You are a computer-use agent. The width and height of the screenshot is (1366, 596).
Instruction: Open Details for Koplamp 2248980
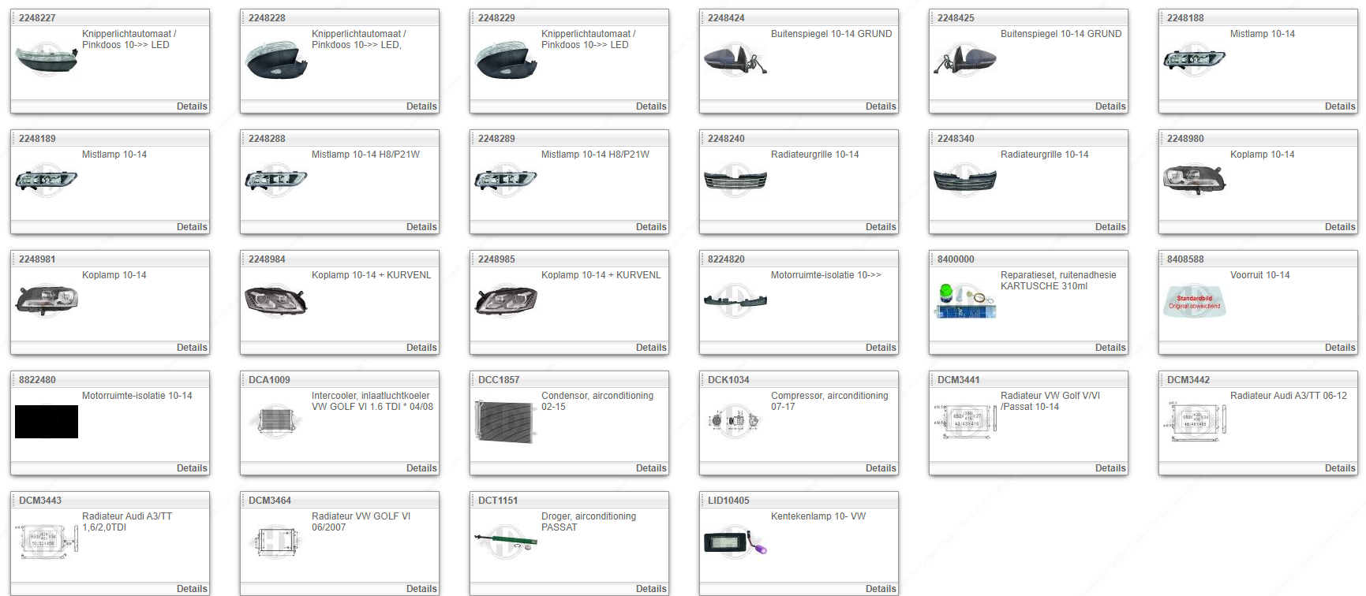click(1339, 227)
